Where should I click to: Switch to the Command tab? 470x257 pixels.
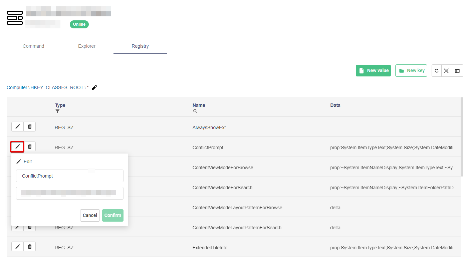[x=33, y=46]
